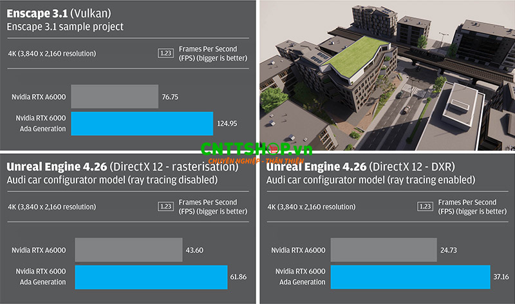
Task: Click Frames Per Second legend text in Enscape chart
Action: (x=213, y=53)
